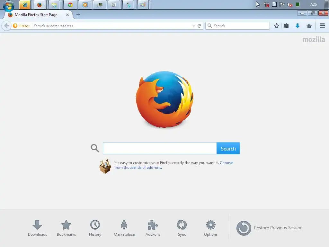Click the taskbar clock showing 7:26

point(313,5)
